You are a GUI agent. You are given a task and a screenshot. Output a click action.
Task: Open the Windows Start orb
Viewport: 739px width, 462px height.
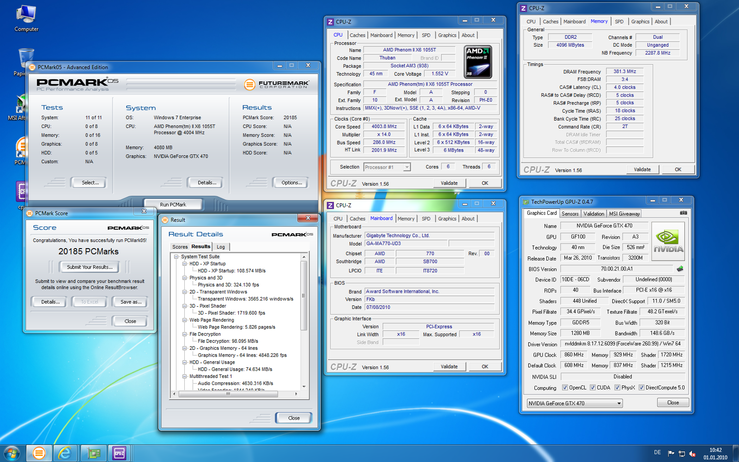pos(12,453)
